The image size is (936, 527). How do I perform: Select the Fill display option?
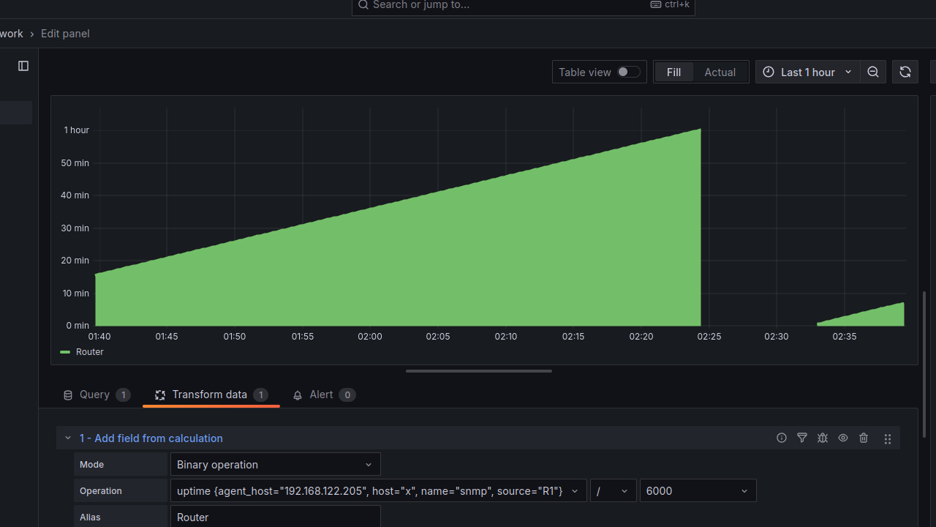tap(673, 72)
